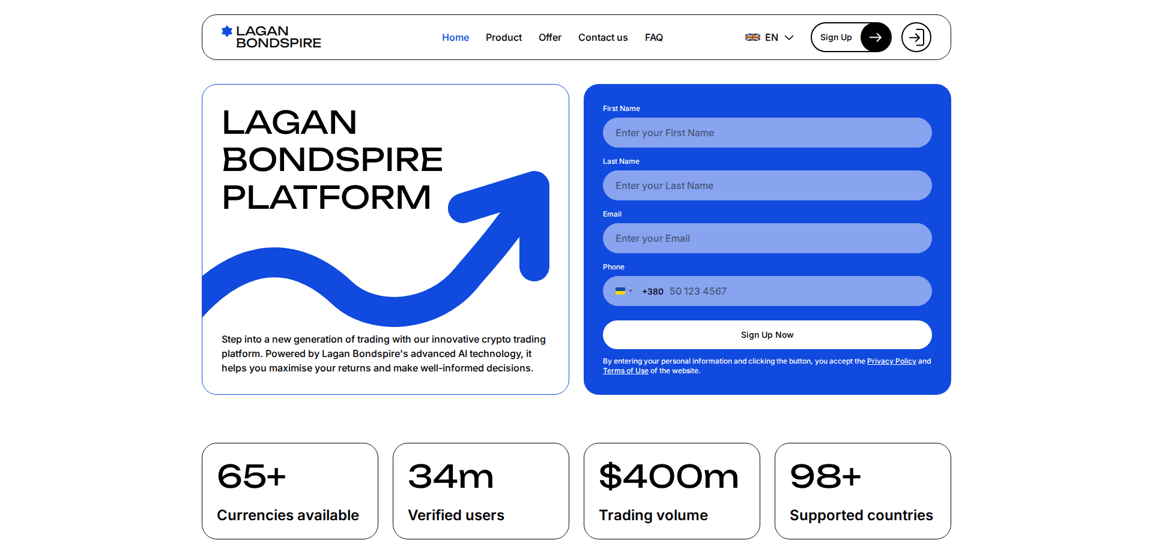Click the Enter your First Name field

click(x=767, y=133)
